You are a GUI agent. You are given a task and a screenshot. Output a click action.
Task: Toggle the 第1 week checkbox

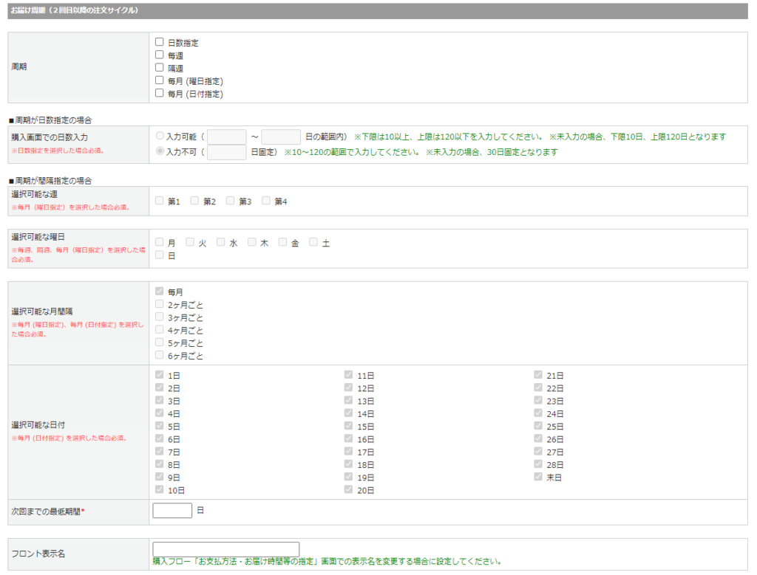(160, 201)
